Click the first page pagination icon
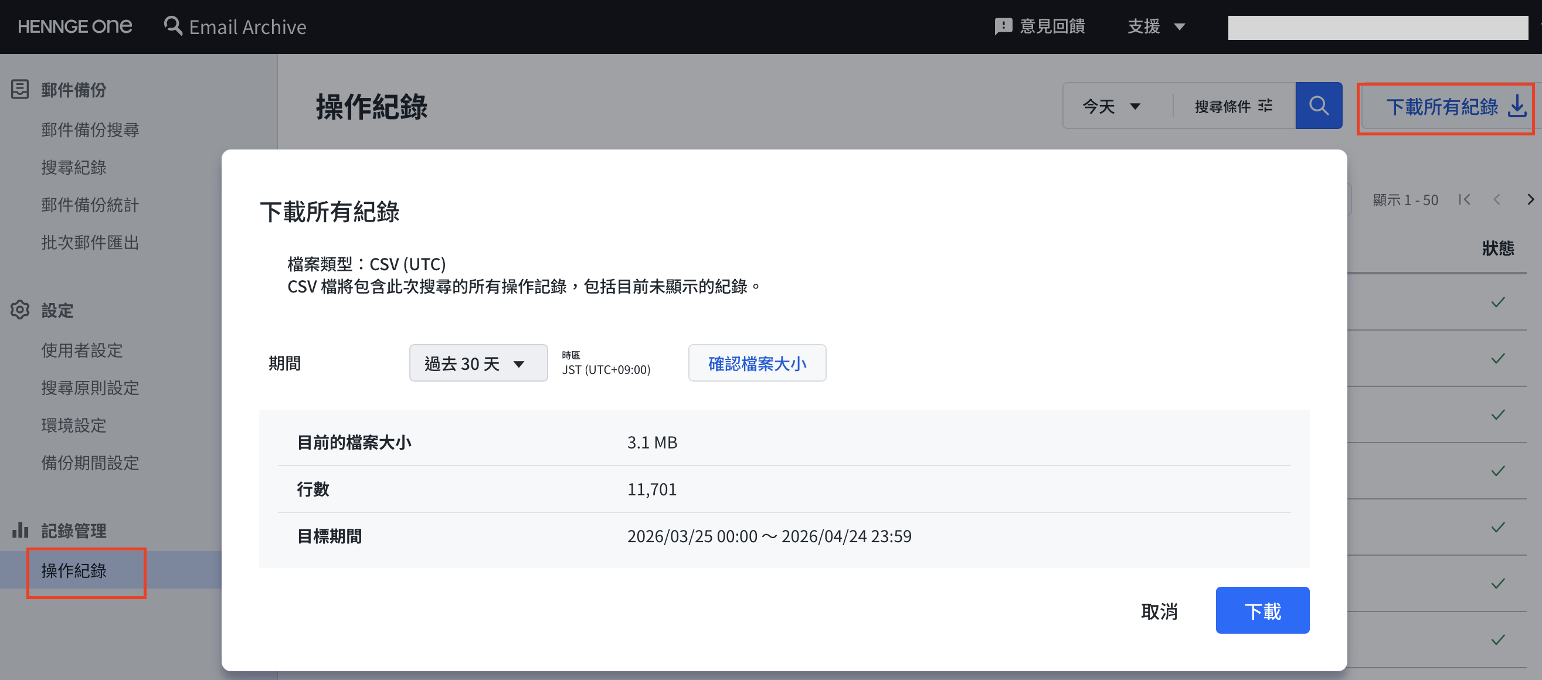This screenshot has height=680, width=1542. click(1465, 199)
